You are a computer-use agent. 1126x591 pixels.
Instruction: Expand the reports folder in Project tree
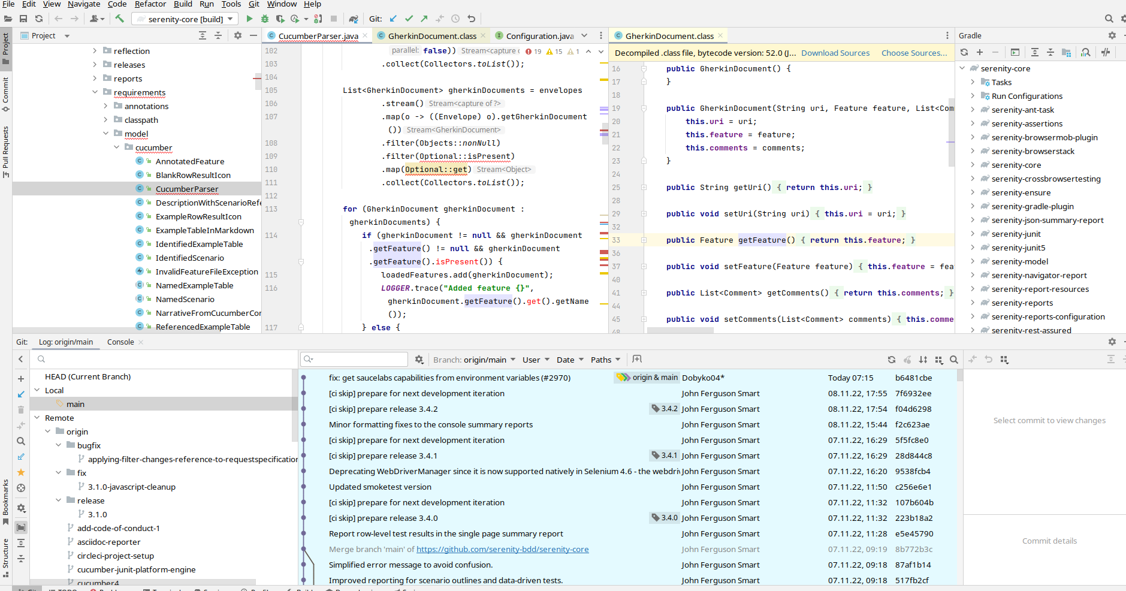(x=95, y=79)
